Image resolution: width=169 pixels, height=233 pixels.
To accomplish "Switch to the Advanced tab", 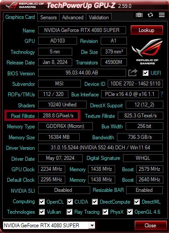I will (x=73, y=18).
